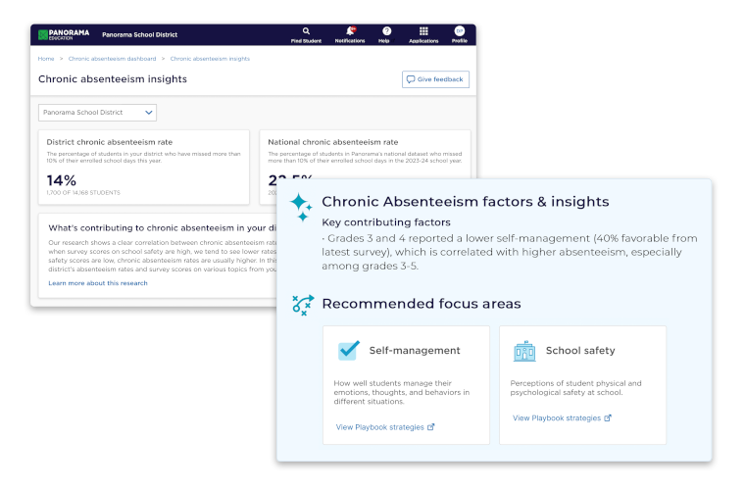
Task: Open the Help question mark icon
Action: pyautogui.click(x=386, y=32)
